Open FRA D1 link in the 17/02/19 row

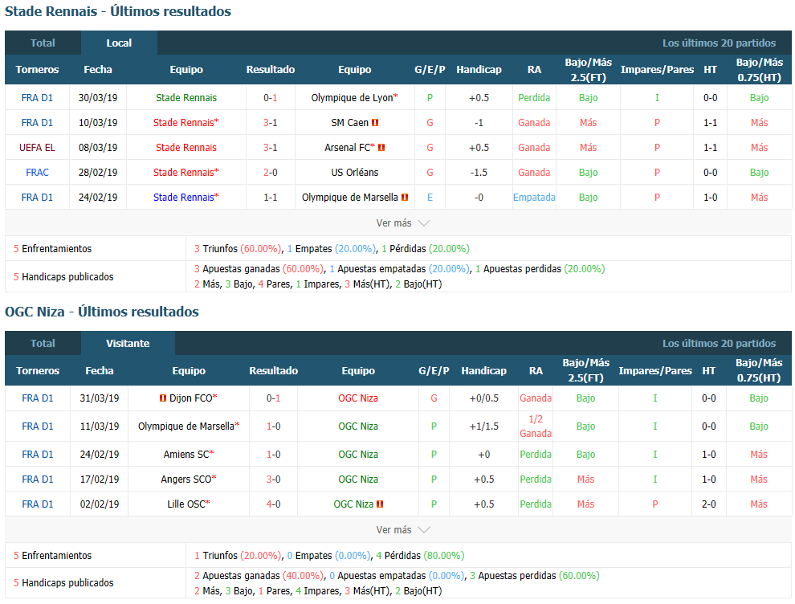(x=38, y=480)
